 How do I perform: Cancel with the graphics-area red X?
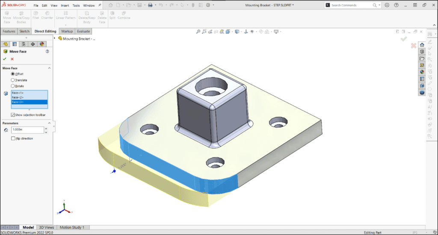(x=414, y=45)
